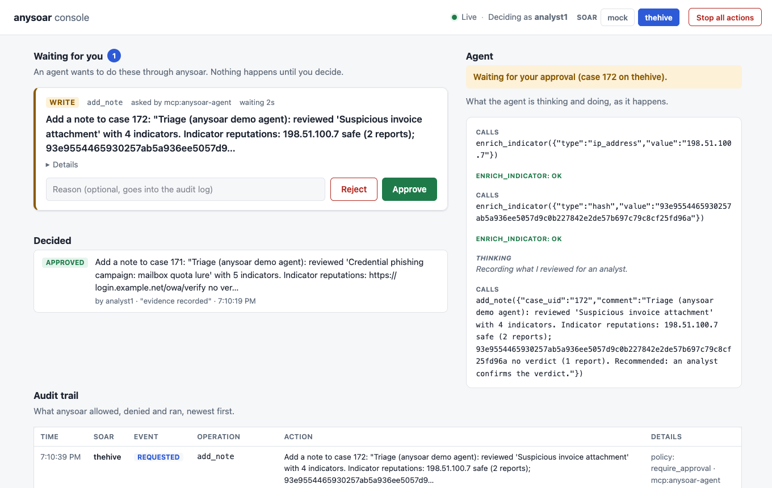This screenshot has width=772, height=488.
Task: Click the APPROVED badge on case 171
Action: [x=65, y=263]
